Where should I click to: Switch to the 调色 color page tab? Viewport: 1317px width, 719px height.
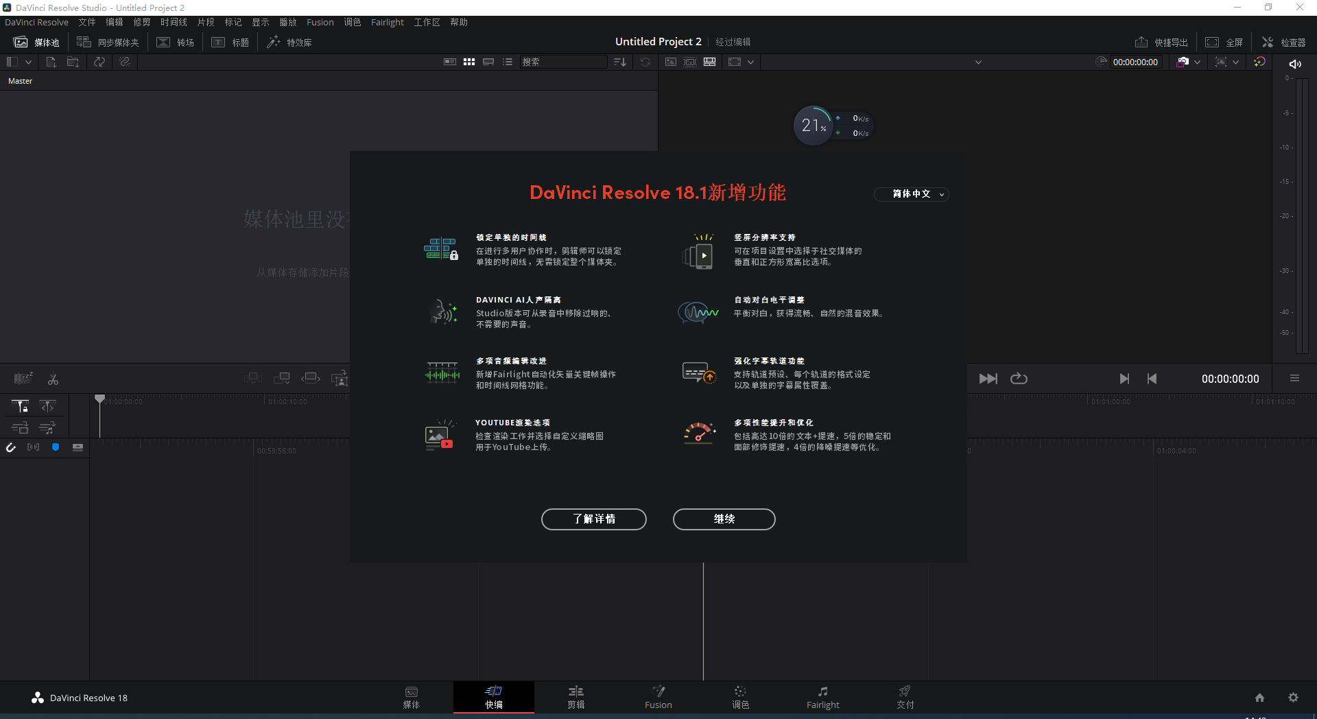point(740,697)
